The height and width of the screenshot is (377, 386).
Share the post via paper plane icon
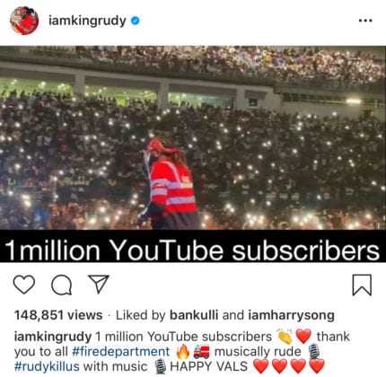click(99, 284)
